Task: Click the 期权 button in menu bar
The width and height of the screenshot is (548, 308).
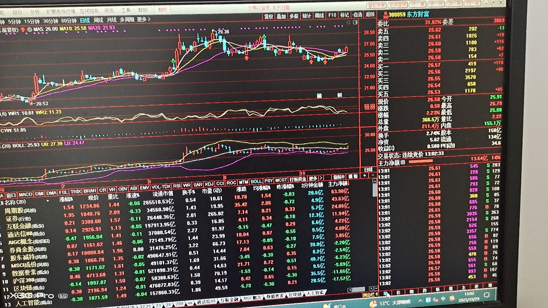Action: (163, 10)
